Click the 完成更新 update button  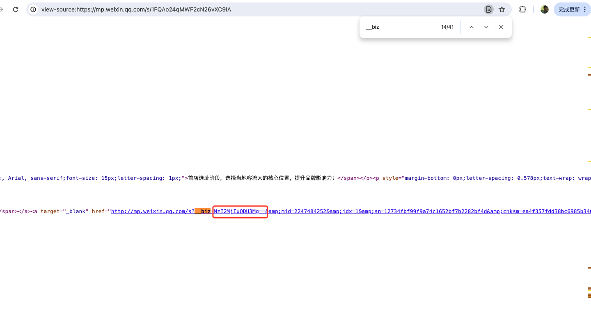(x=569, y=9)
